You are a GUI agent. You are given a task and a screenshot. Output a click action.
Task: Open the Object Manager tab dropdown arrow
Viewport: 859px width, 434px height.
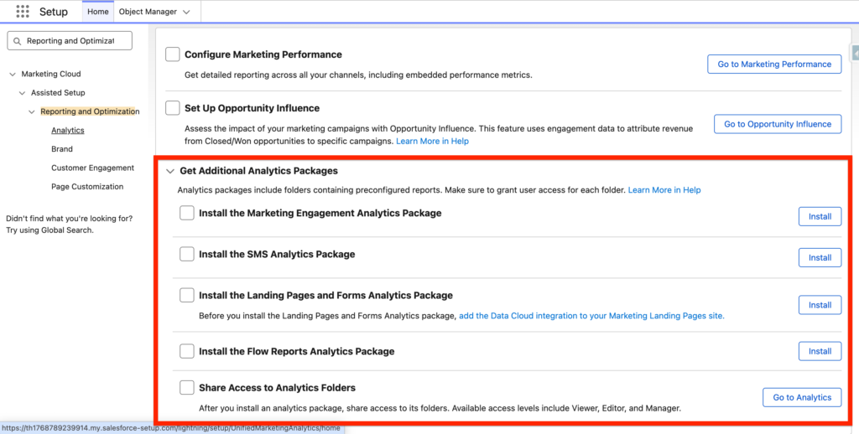coord(186,12)
